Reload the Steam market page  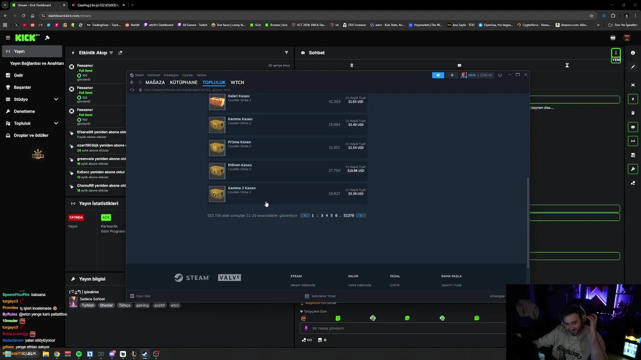[132, 89]
